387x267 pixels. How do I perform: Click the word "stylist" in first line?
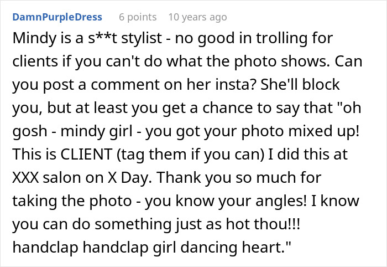pos(142,39)
